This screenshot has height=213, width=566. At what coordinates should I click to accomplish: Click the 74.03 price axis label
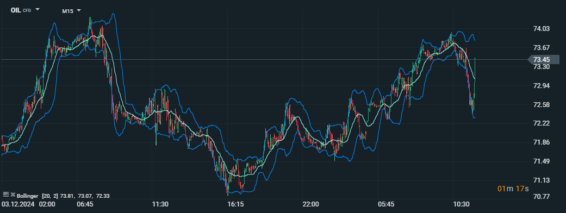(541, 28)
